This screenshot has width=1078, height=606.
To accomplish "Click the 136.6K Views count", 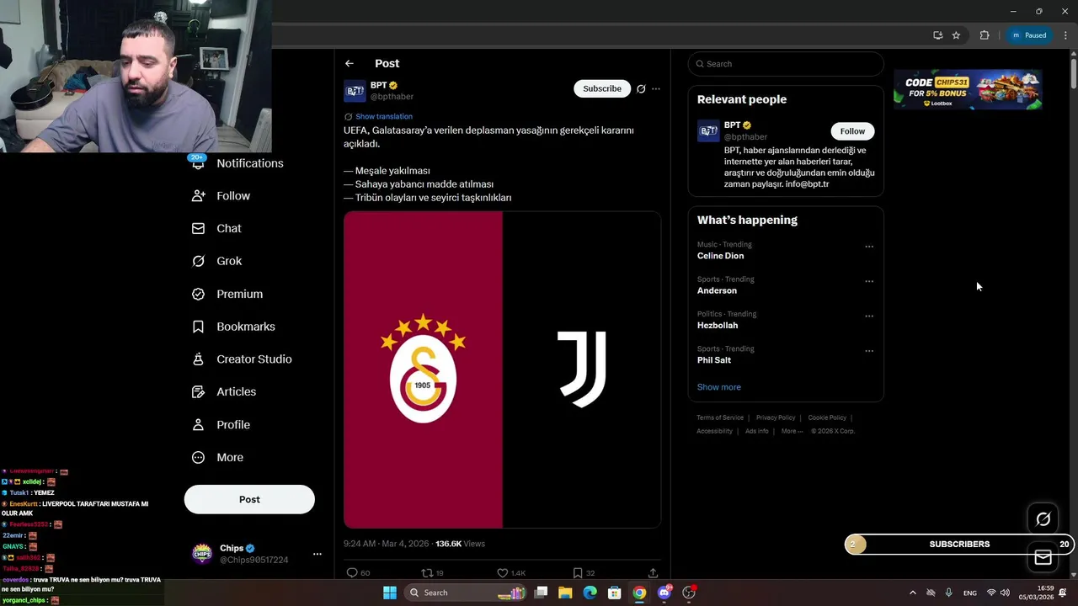I will 460,544.
